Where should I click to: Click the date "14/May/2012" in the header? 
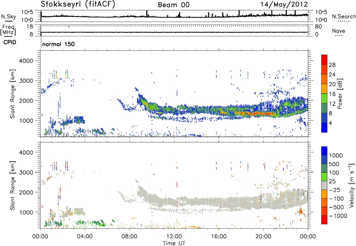tap(284, 4)
